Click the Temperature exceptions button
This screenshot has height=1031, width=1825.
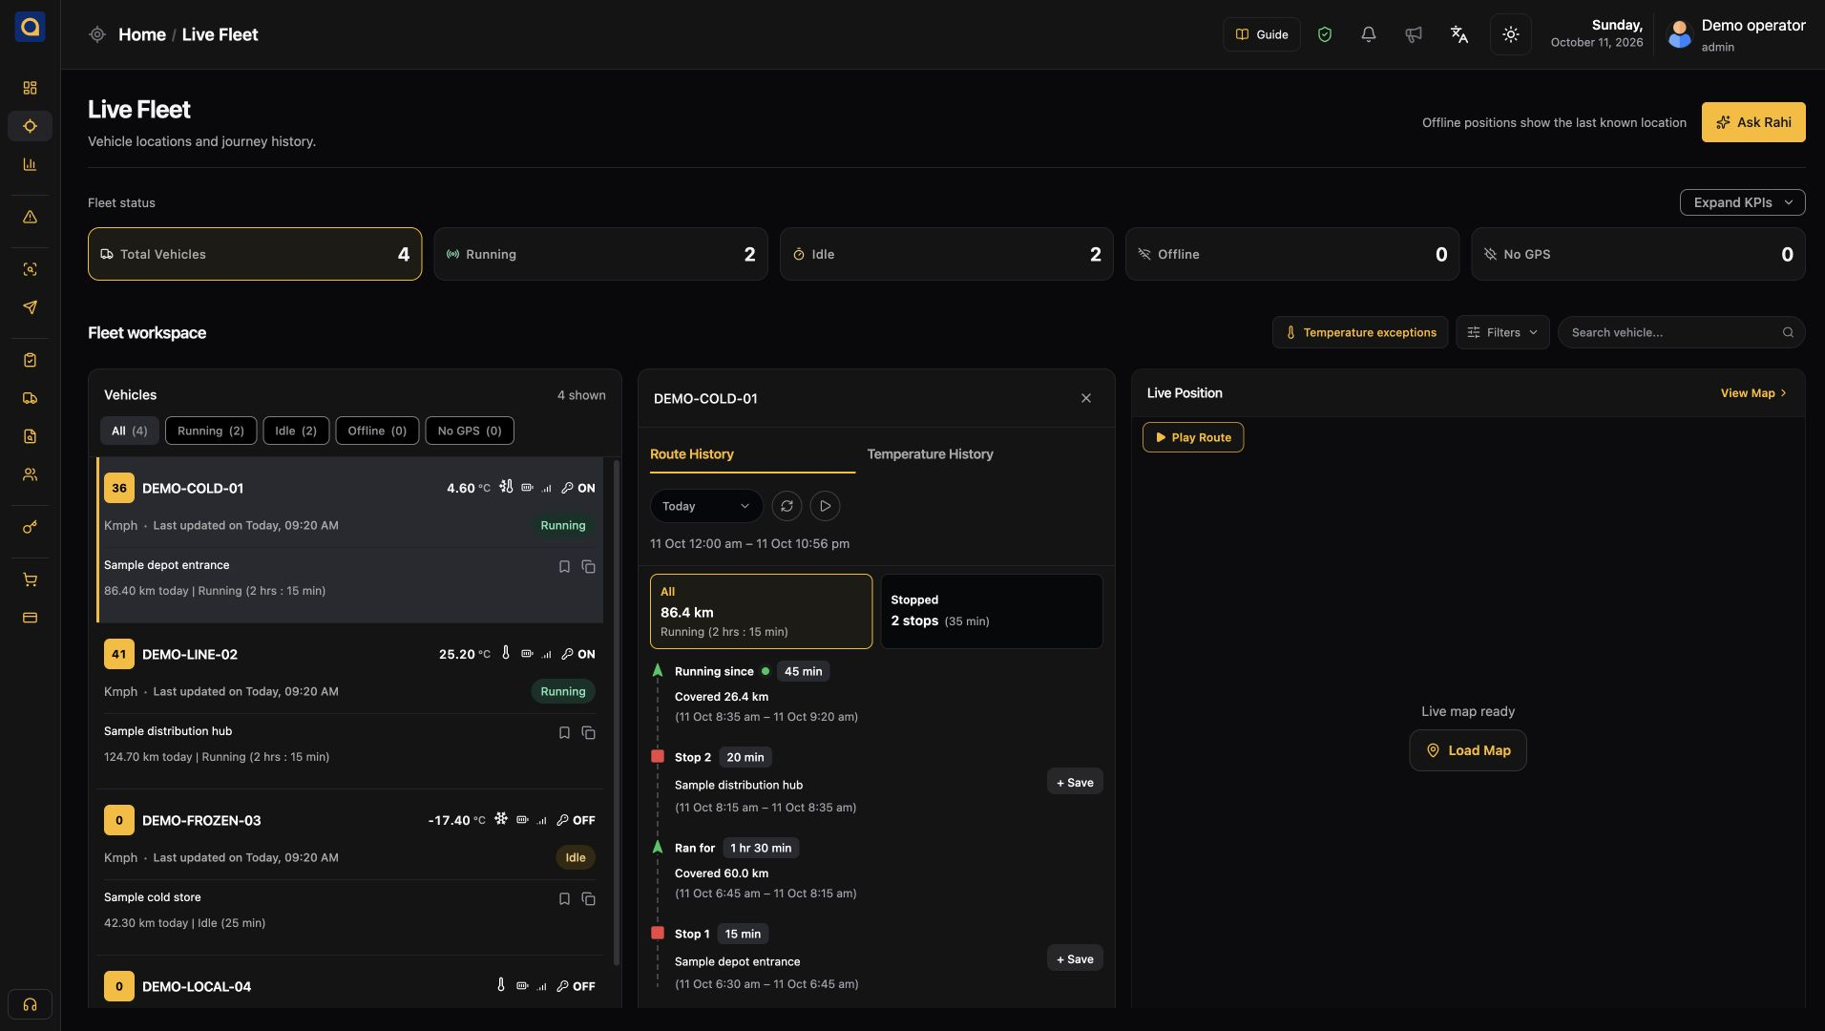pos(1360,332)
